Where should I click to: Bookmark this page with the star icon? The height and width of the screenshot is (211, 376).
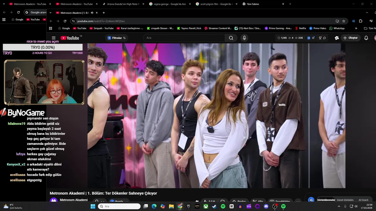point(344,21)
